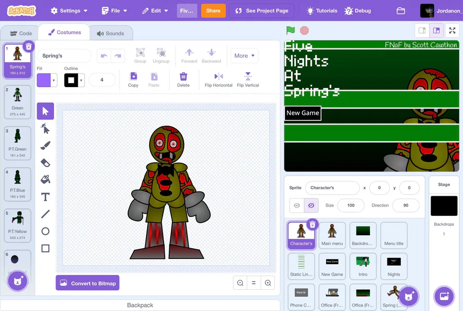Click the Group icon
The height and width of the screenshot is (311, 463).
(140, 56)
